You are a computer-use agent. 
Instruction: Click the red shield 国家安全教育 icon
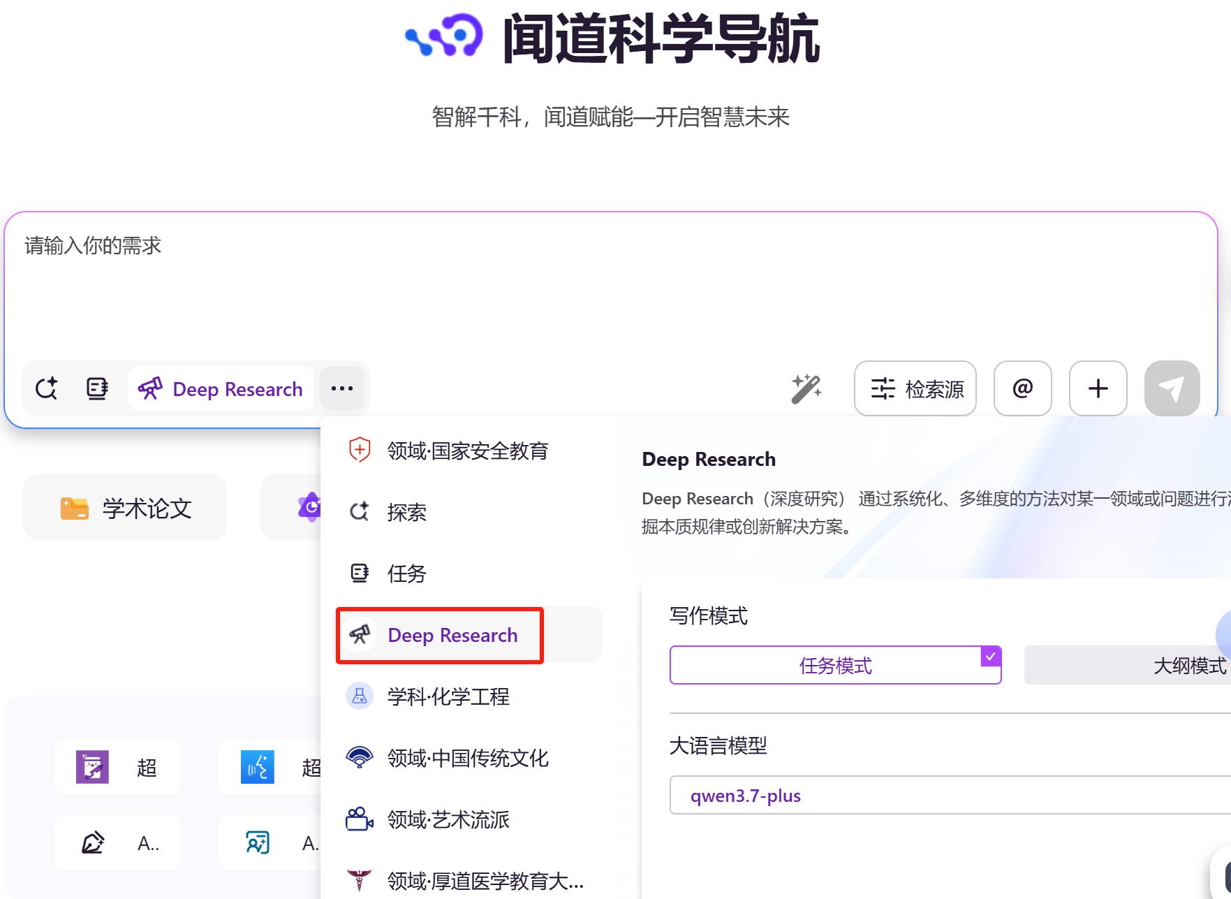360,450
